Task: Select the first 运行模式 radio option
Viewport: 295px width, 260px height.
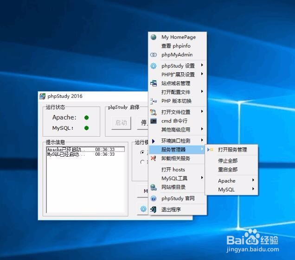Action: pyautogui.click(x=142, y=152)
